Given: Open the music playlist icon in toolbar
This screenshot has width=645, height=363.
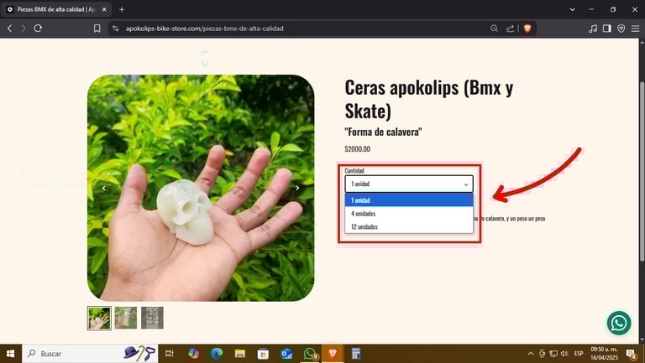Looking at the screenshot, I should click(x=593, y=29).
